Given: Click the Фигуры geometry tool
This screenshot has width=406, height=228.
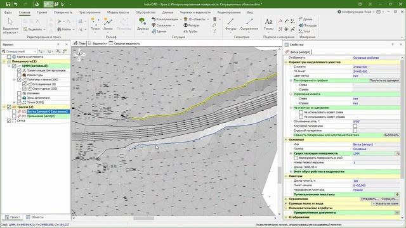Looking at the screenshot, I should (x=230, y=24).
